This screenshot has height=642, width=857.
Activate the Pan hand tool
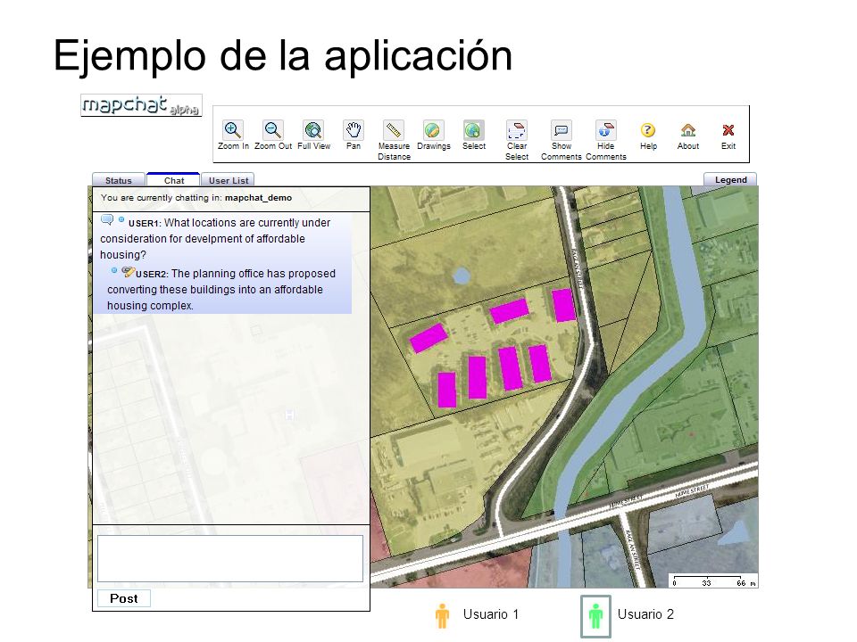click(354, 130)
